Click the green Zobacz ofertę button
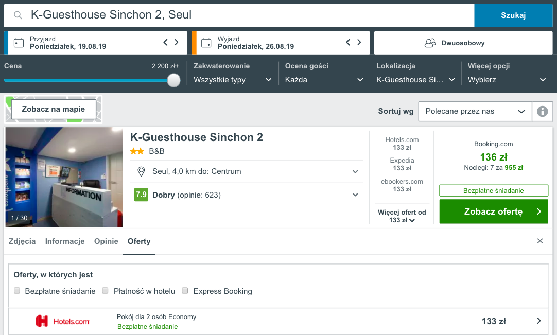557x335 pixels. tap(493, 211)
